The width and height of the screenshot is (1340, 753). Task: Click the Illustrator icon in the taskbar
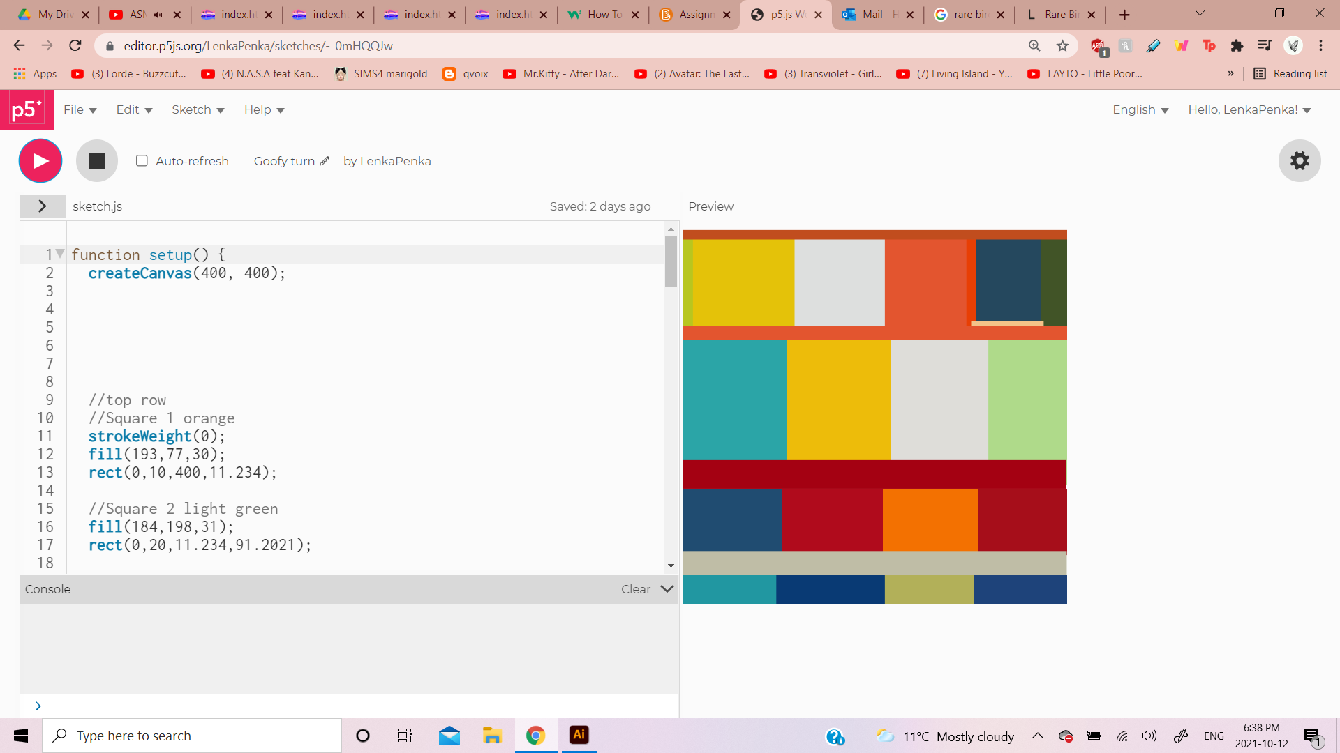(579, 735)
